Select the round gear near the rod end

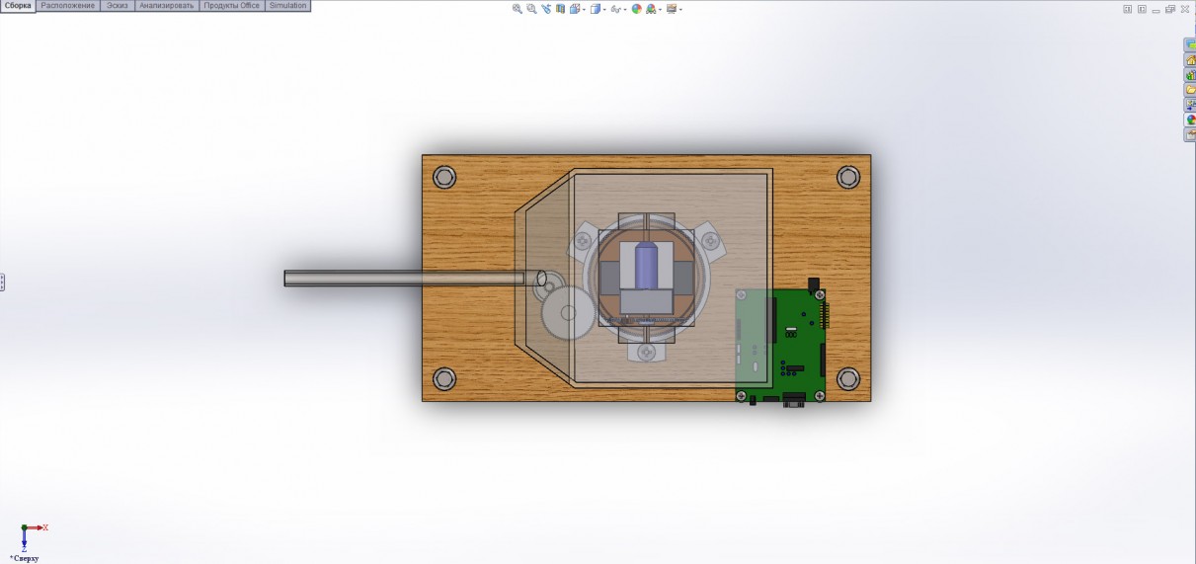coord(568,313)
